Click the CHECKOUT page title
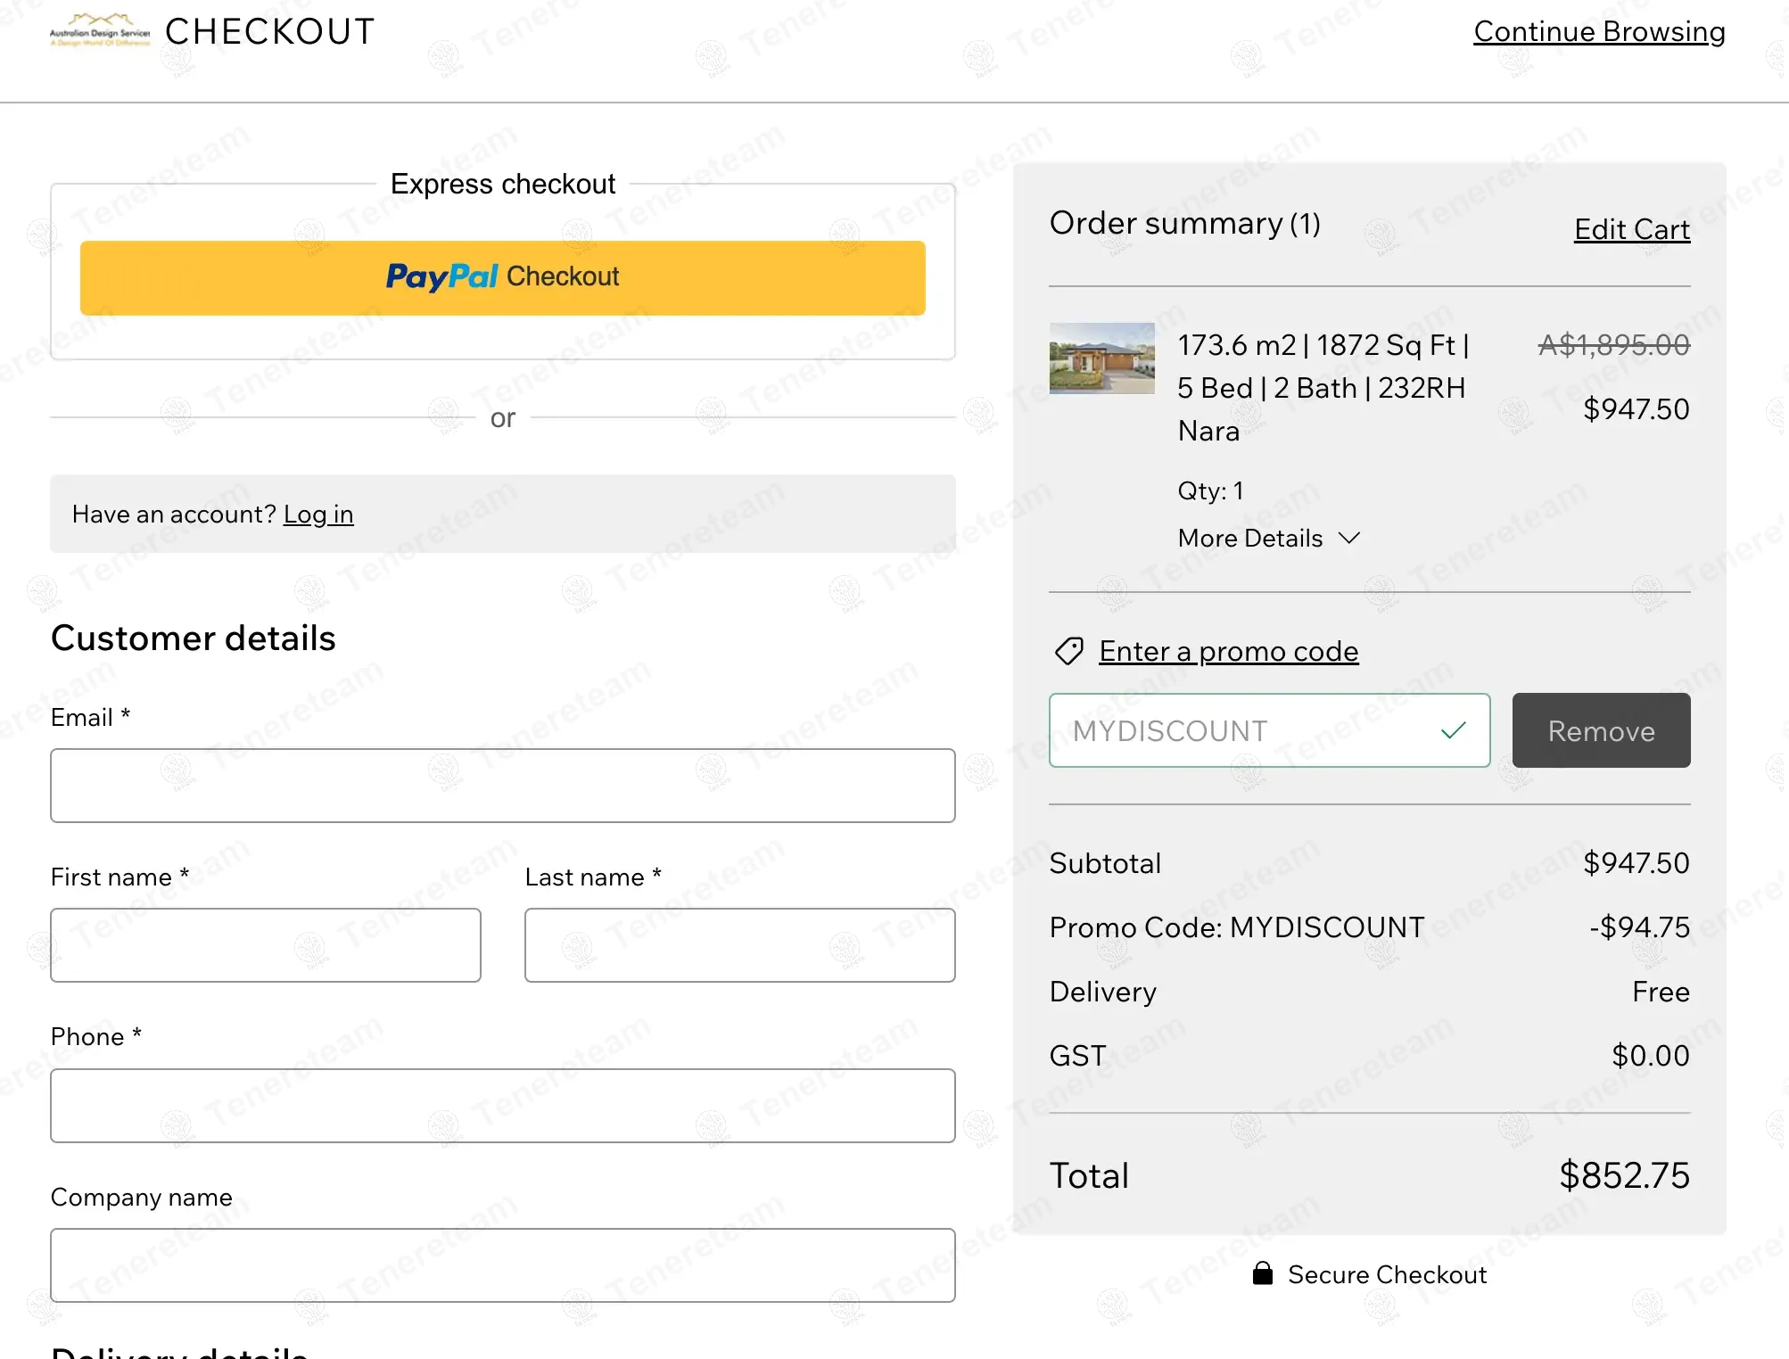Screen dimensions: 1789x1359 click(x=270, y=31)
